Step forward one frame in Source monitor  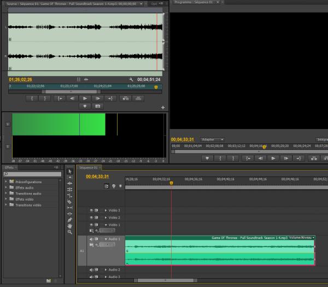(97, 98)
